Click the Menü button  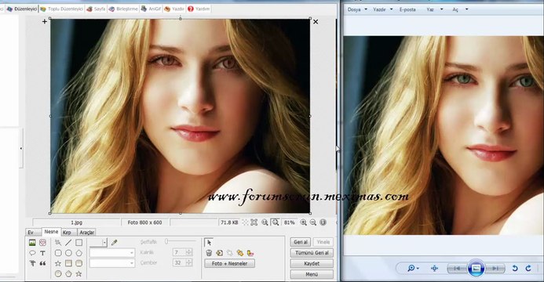[312, 274]
